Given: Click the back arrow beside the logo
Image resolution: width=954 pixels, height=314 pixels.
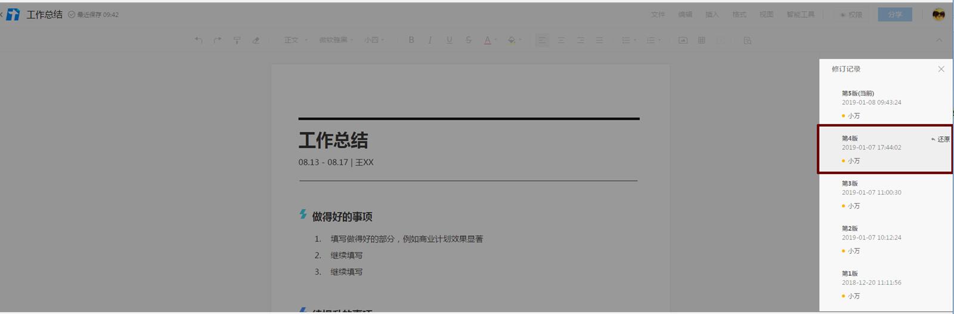Looking at the screenshot, I should (x=2, y=14).
